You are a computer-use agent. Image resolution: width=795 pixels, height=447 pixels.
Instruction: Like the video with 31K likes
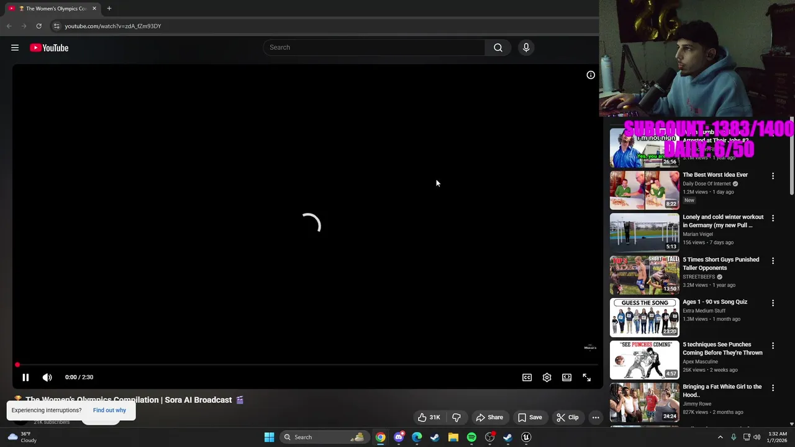click(429, 417)
